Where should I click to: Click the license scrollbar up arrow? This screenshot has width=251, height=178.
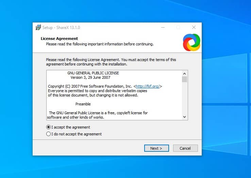coord(184,74)
